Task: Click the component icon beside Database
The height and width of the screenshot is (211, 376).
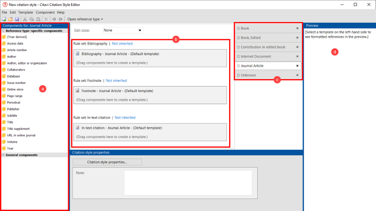Action: click(x=4, y=76)
